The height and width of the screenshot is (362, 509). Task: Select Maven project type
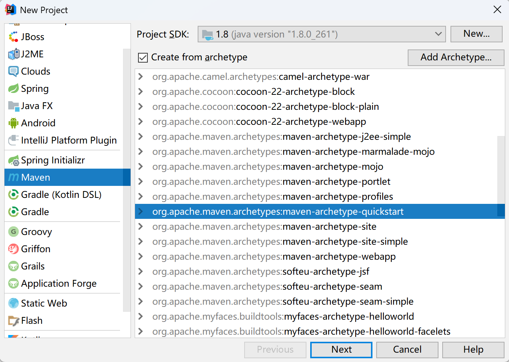pyautogui.click(x=67, y=177)
